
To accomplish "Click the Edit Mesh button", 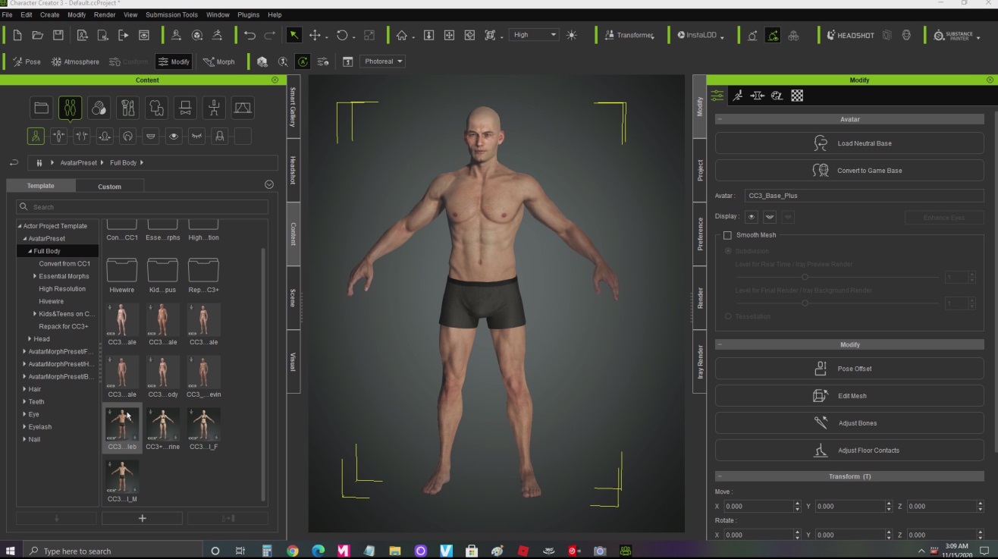I will [849, 396].
